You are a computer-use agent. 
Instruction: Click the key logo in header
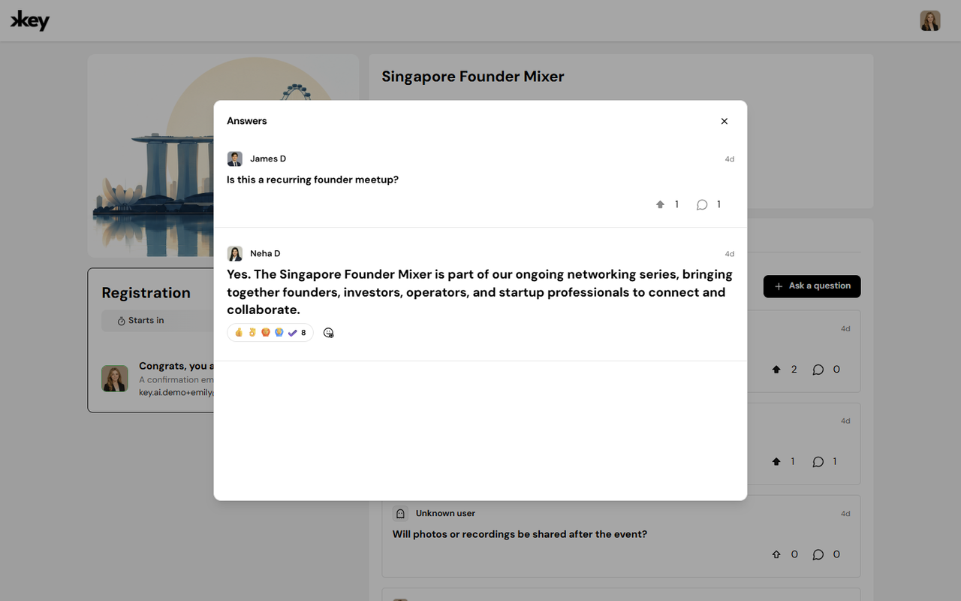click(x=30, y=21)
